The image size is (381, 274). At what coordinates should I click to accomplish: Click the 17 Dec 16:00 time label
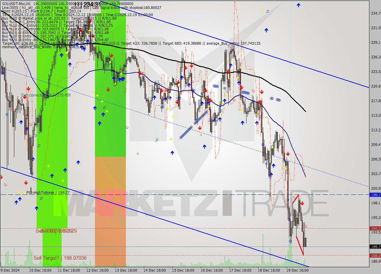pyautogui.click(x=240, y=270)
